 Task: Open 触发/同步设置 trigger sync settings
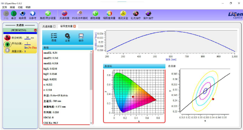(x=48, y=14)
